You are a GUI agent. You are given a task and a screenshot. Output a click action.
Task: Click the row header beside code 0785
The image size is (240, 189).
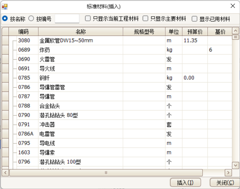(x=5, y=78)
